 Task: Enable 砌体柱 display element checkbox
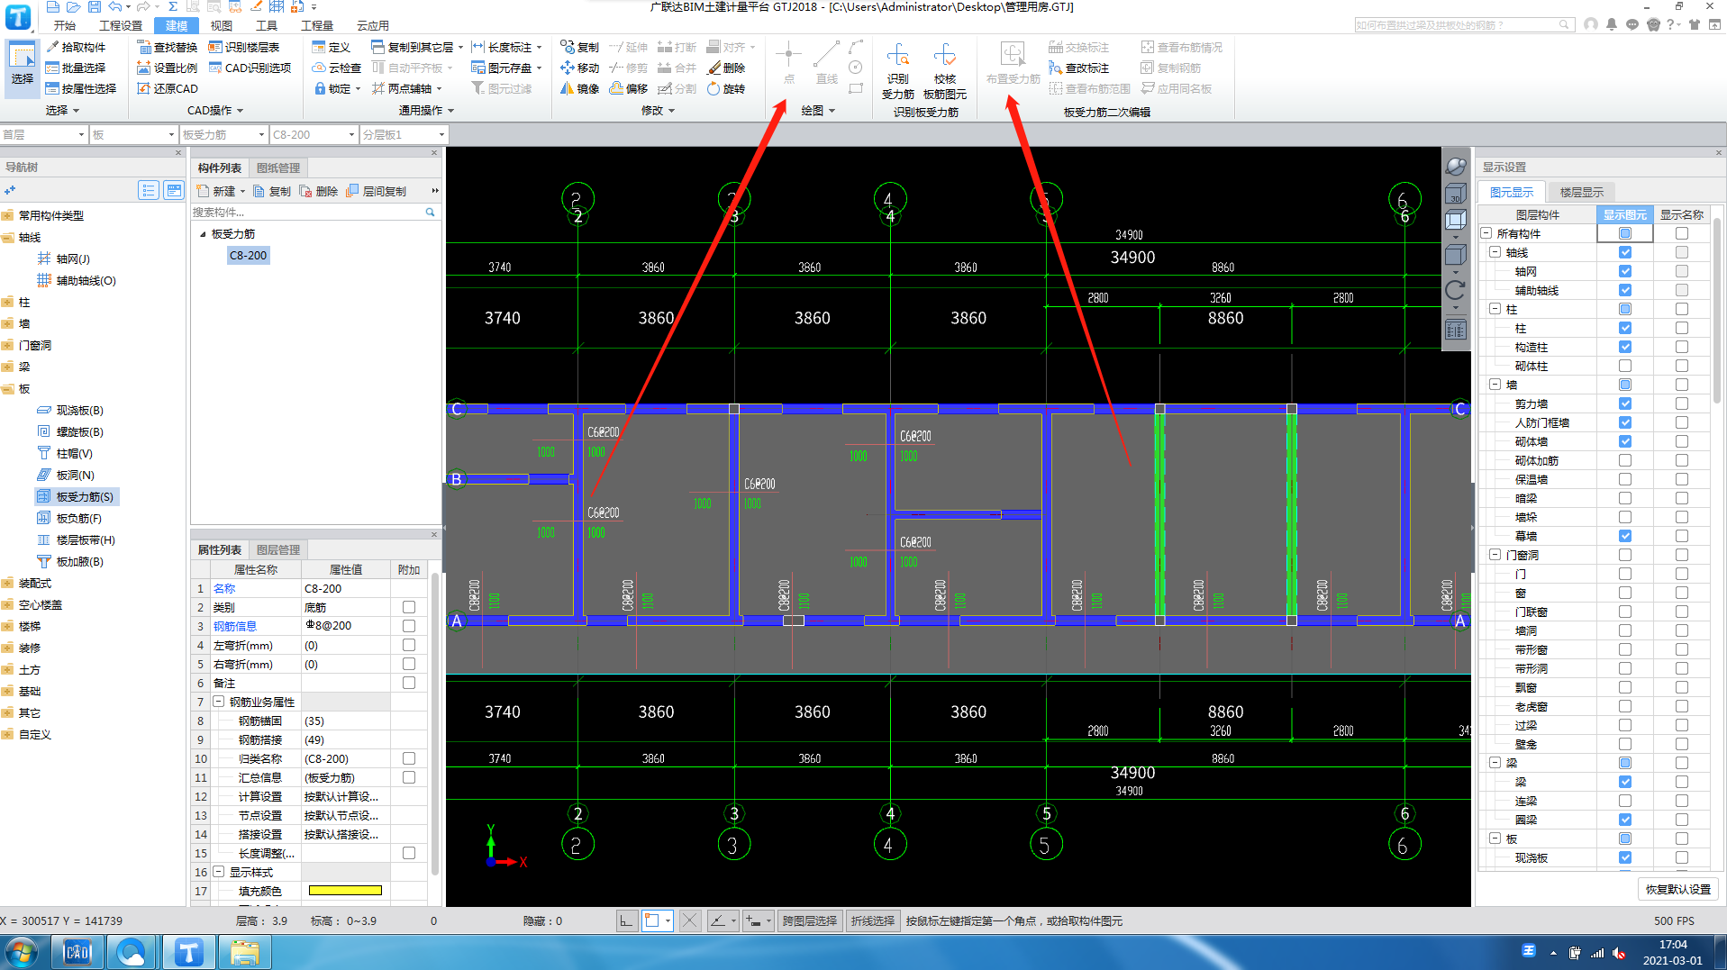pos(1625,366)
